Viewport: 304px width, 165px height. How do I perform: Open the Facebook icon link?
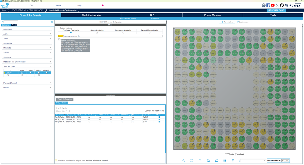pos(268,5)
